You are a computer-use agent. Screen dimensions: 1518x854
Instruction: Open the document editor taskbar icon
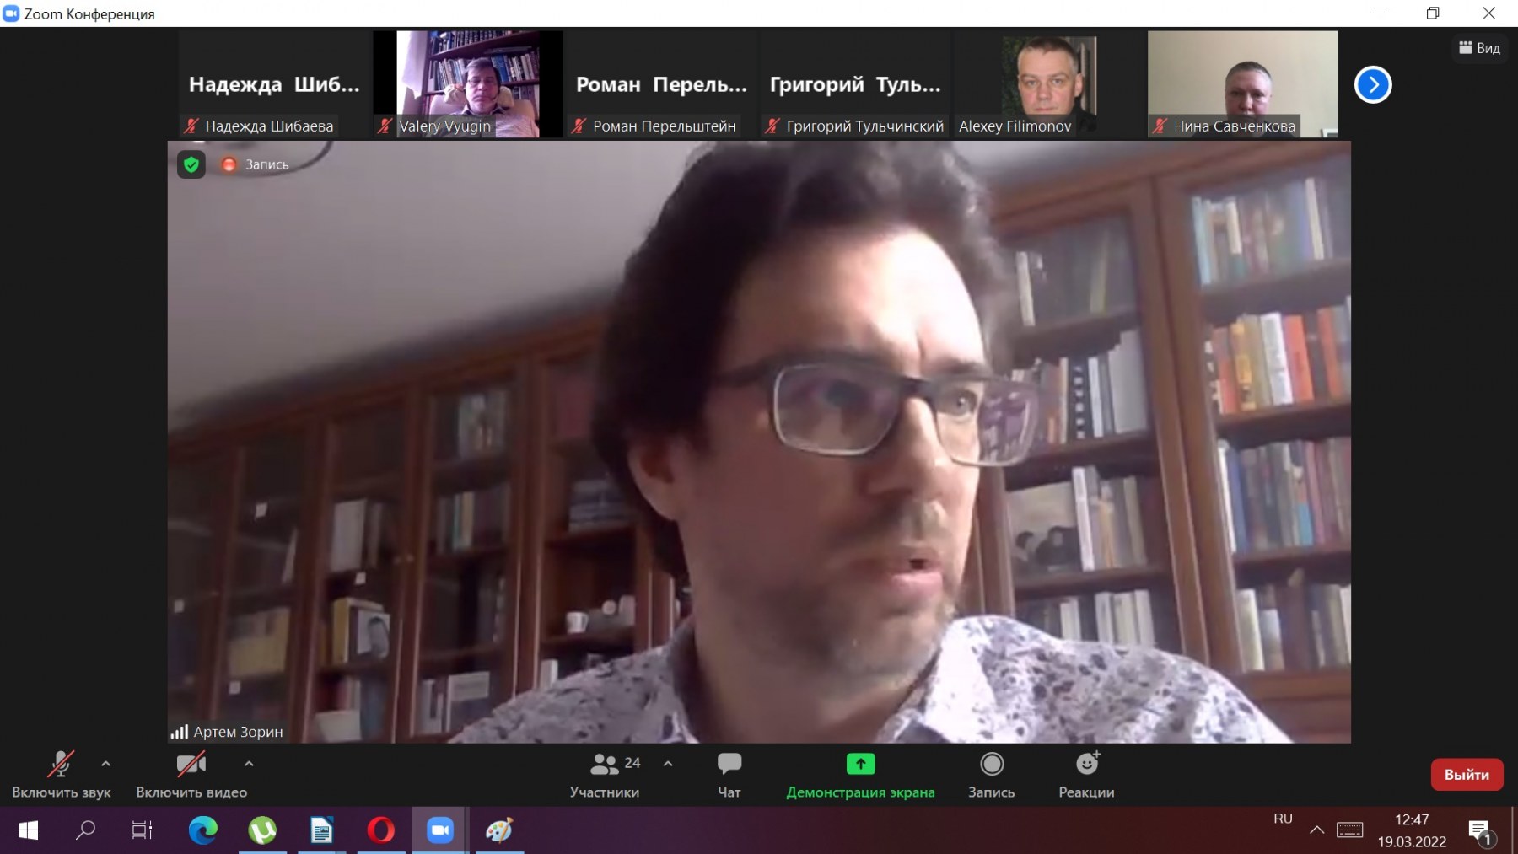(x=321, y=830)
